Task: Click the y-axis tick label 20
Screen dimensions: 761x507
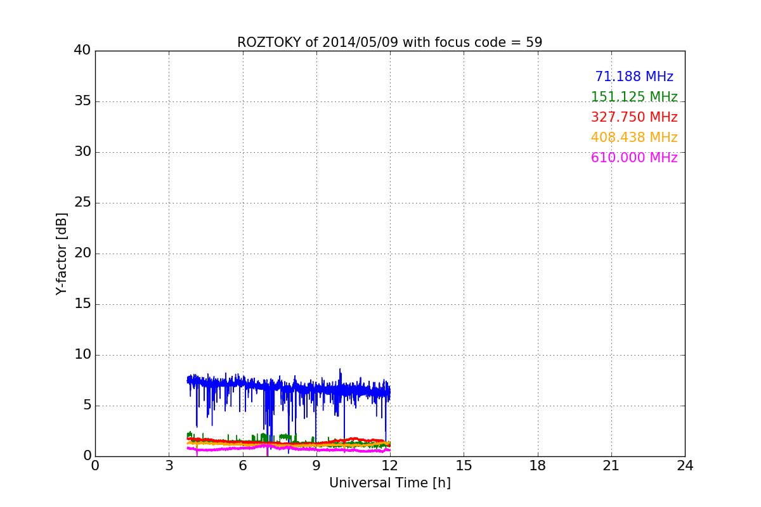Action: 82,253
